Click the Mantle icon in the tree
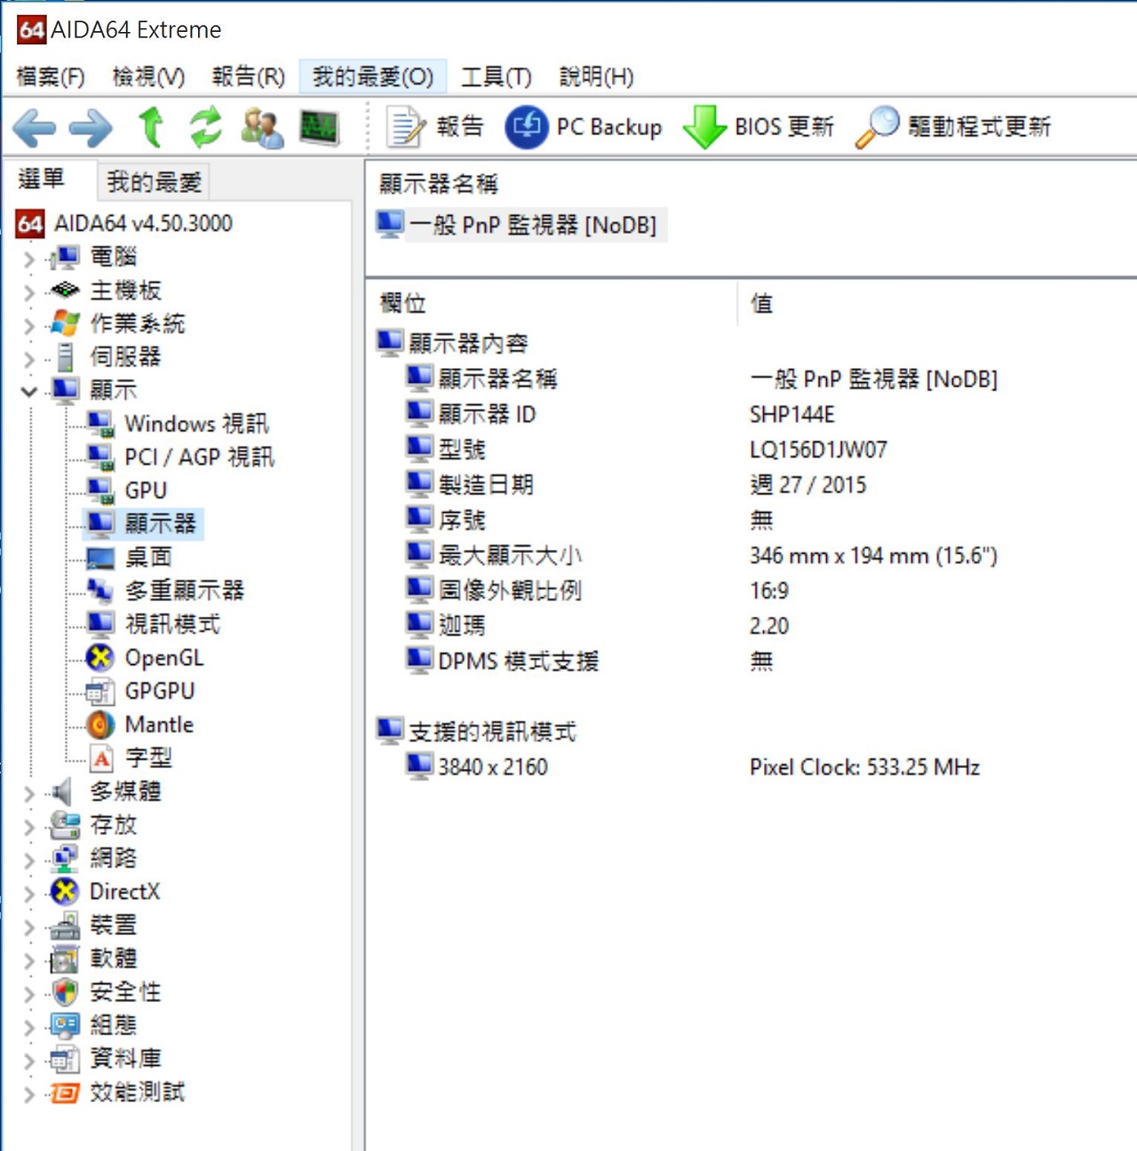1137x1151 pixels. coord(100,725)
